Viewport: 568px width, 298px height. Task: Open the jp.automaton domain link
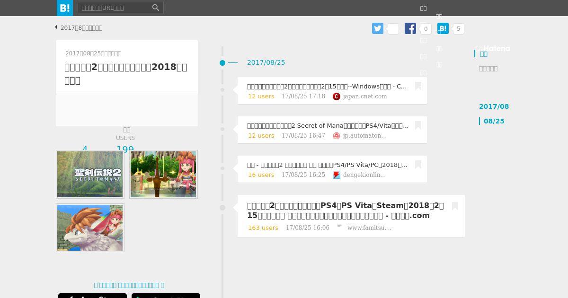[365, 136]
